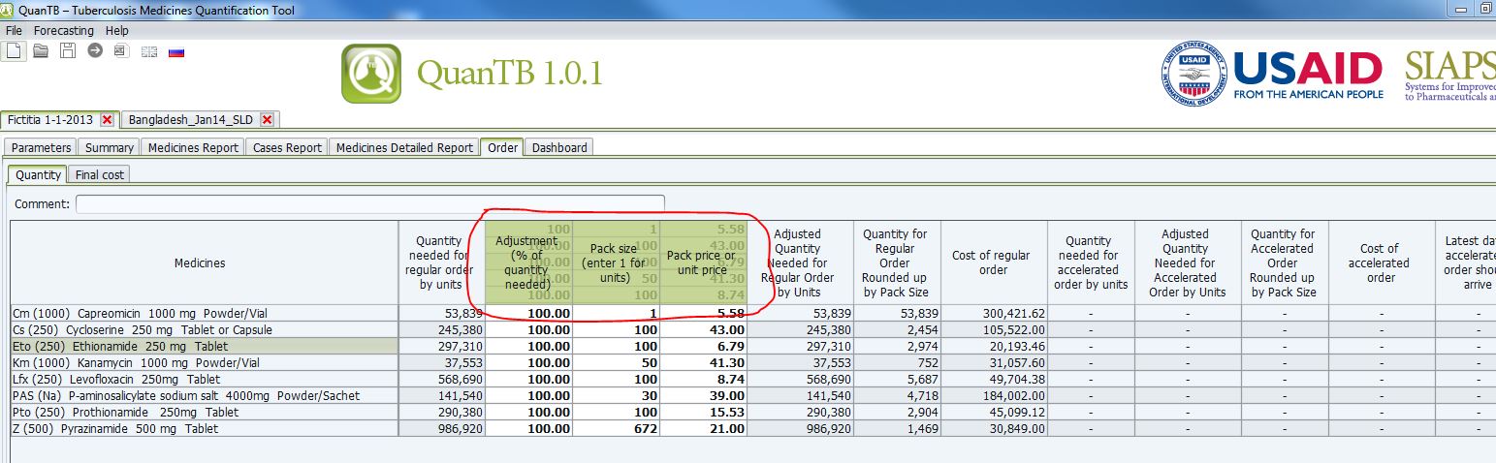Edit Capreomycin adjustment cell 100.00
Screen dimensions: 1496x463
coord(528,313)
